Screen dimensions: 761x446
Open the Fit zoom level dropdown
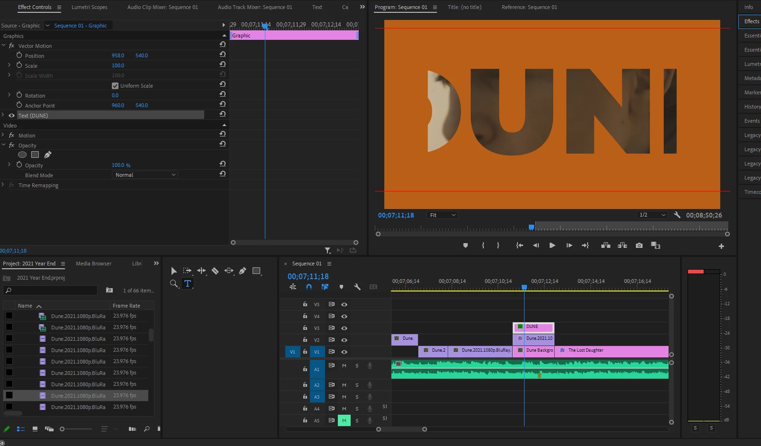click(x=442, y=215)
